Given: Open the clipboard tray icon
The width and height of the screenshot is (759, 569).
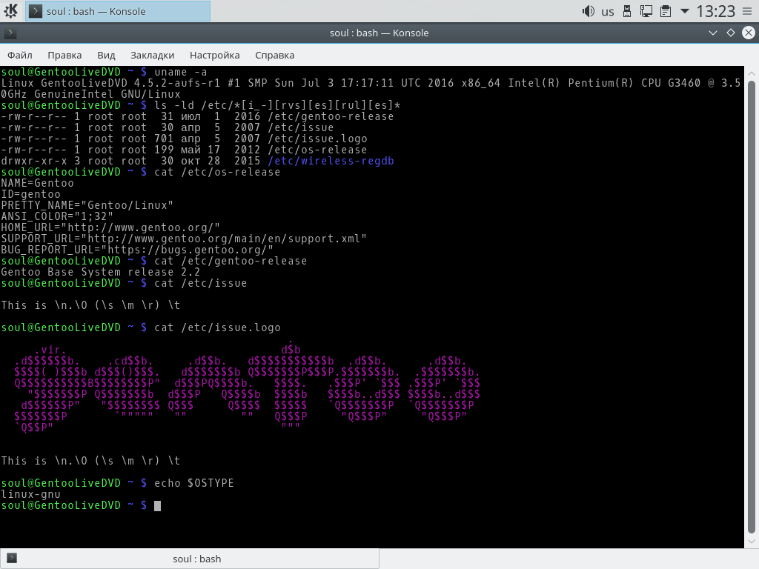Looking at the screenshot, I should point(666,11).
